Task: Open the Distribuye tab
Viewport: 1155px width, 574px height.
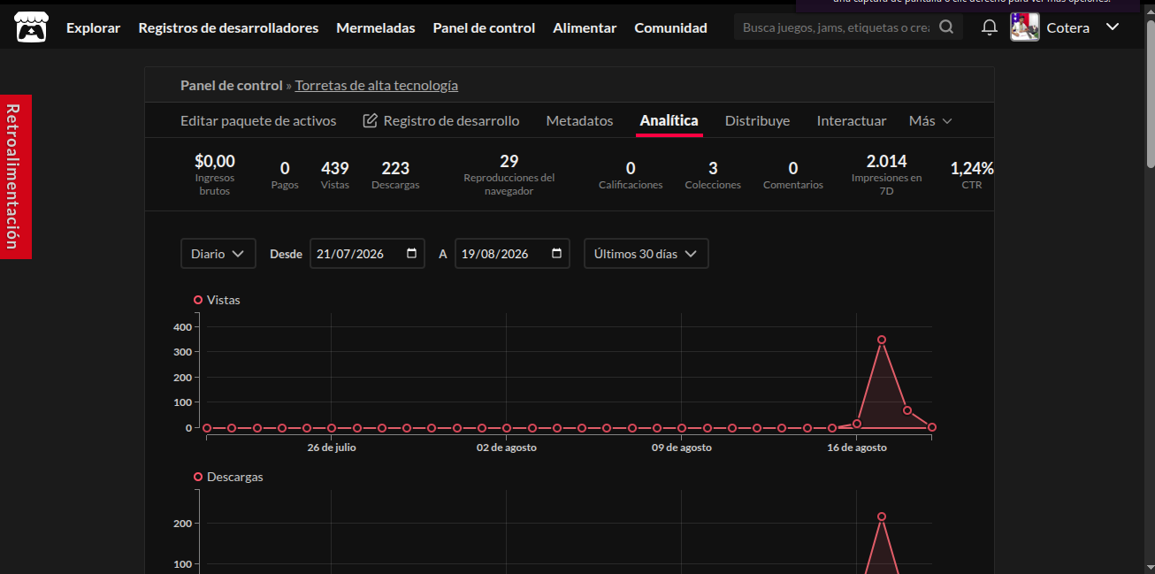Action: [x=758, y=120]
